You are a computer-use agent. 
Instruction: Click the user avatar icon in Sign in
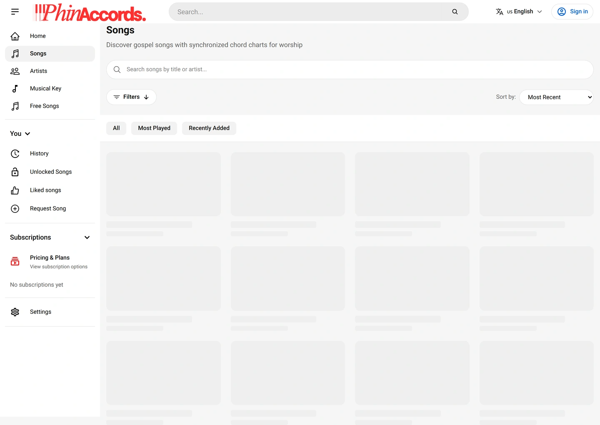(x=562, y=12)
